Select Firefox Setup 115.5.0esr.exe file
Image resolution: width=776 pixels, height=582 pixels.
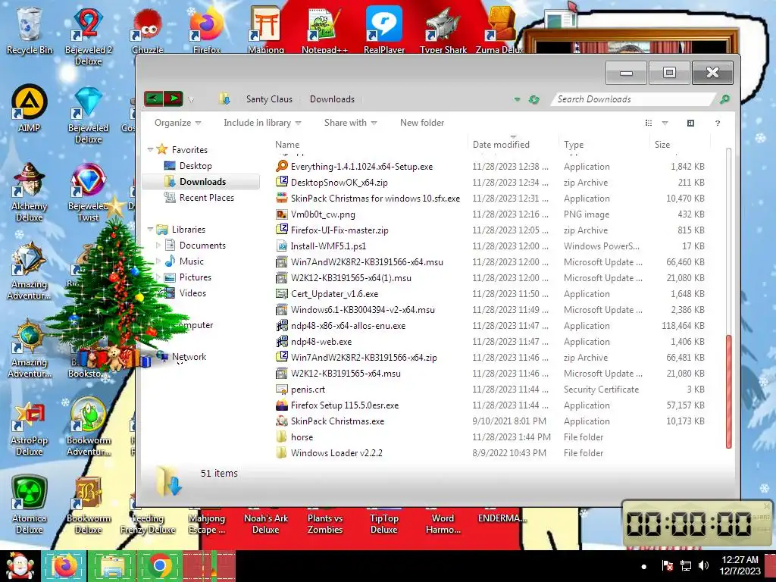(345, 405)
